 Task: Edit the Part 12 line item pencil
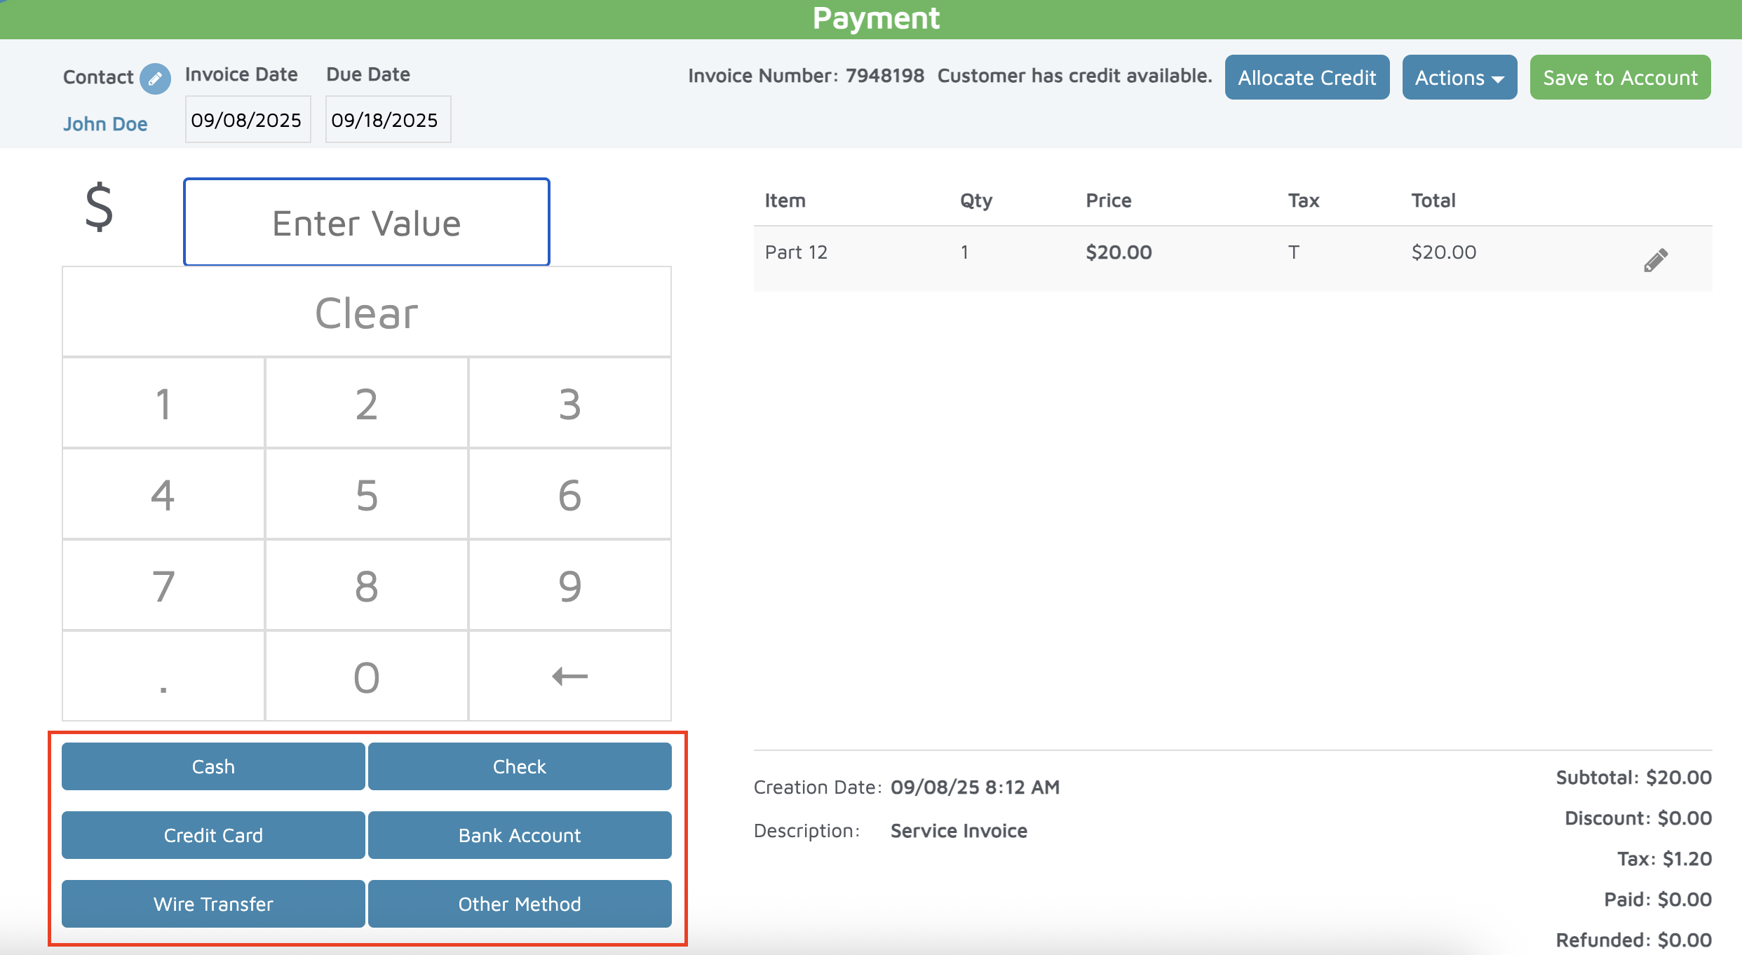coord(1655,260)
